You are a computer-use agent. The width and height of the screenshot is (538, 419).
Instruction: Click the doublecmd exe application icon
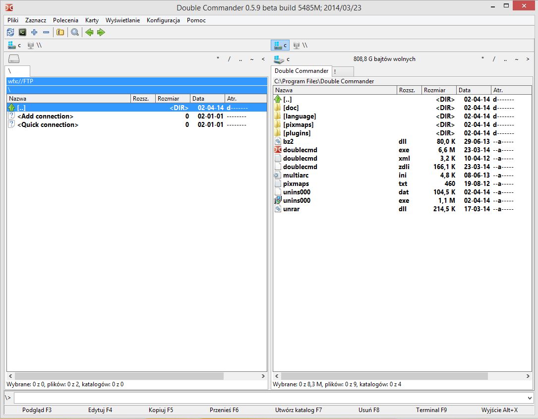click(278, 150)
